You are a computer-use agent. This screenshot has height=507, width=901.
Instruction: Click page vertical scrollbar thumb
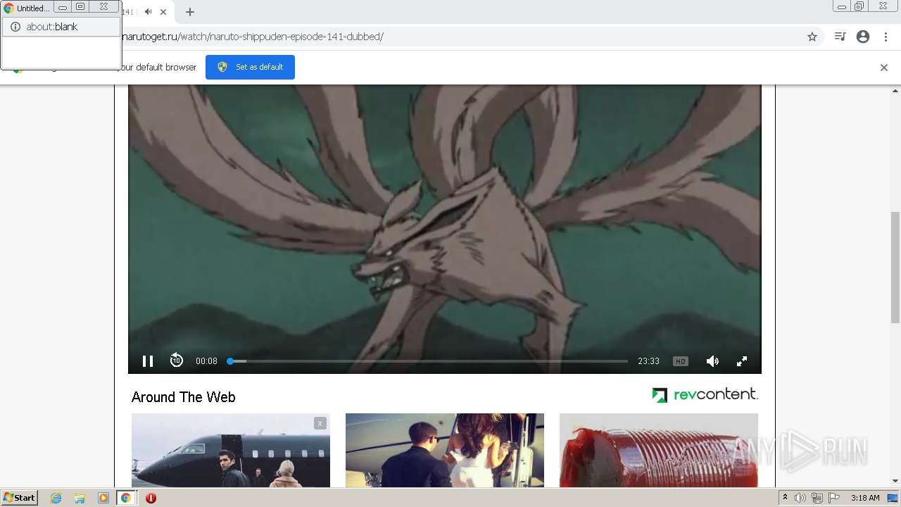(x=895, y=268)
